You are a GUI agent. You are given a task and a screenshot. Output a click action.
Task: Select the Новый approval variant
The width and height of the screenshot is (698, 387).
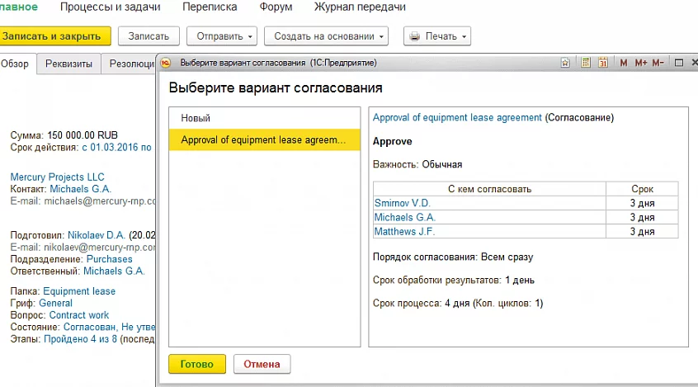click(264, 118)
